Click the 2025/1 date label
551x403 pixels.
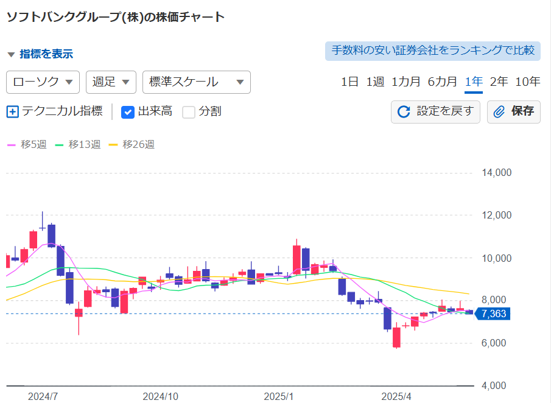[x=279, y=397]
